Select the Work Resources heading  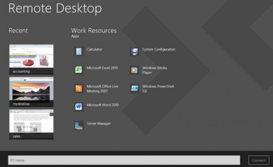pos(94,30)
